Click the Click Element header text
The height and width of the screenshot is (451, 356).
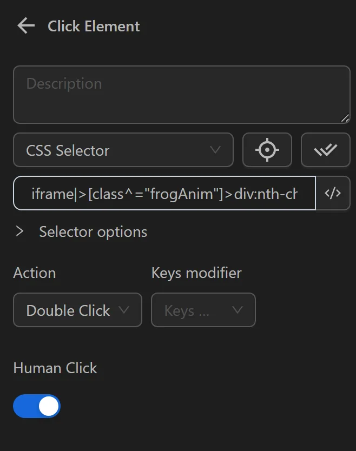pyautogui.click(x=93, y=26)
